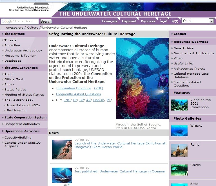
Task: Click the Golf of Sagone wreck photo
Action: pyautogui.click(x=142, y=78)
